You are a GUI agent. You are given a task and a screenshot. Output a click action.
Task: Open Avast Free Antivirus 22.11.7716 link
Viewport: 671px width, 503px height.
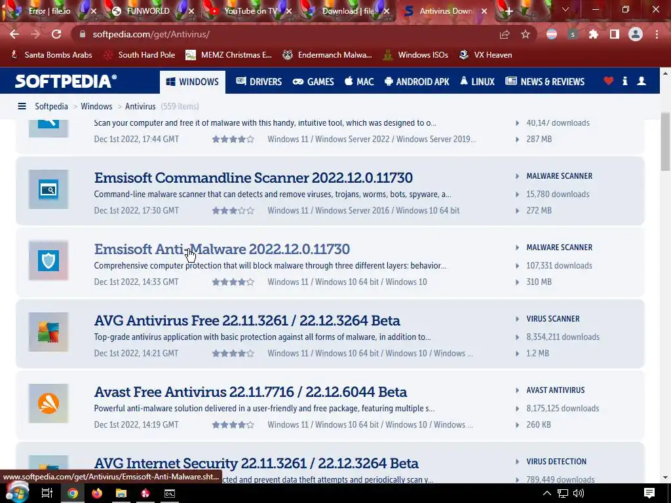pos(250,392)
